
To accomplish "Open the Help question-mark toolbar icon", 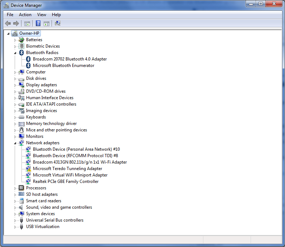I will pyautogui.click(x=38, y=23).
